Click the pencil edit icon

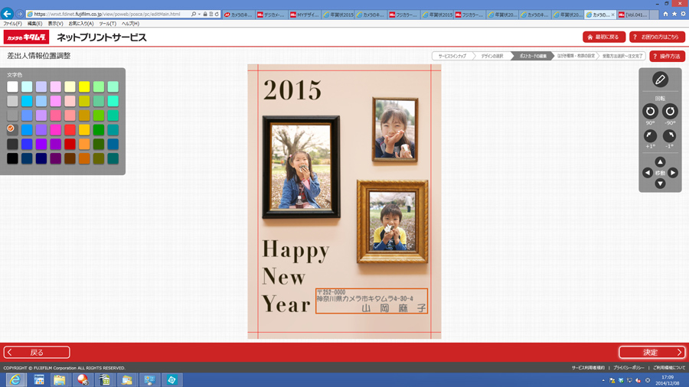660,80
